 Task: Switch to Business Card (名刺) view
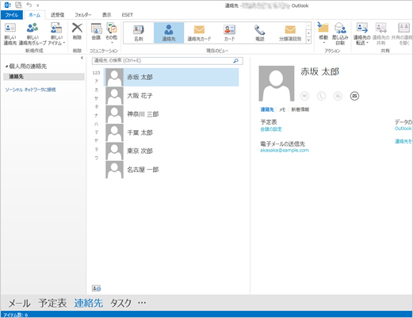[x=138, y=33]
